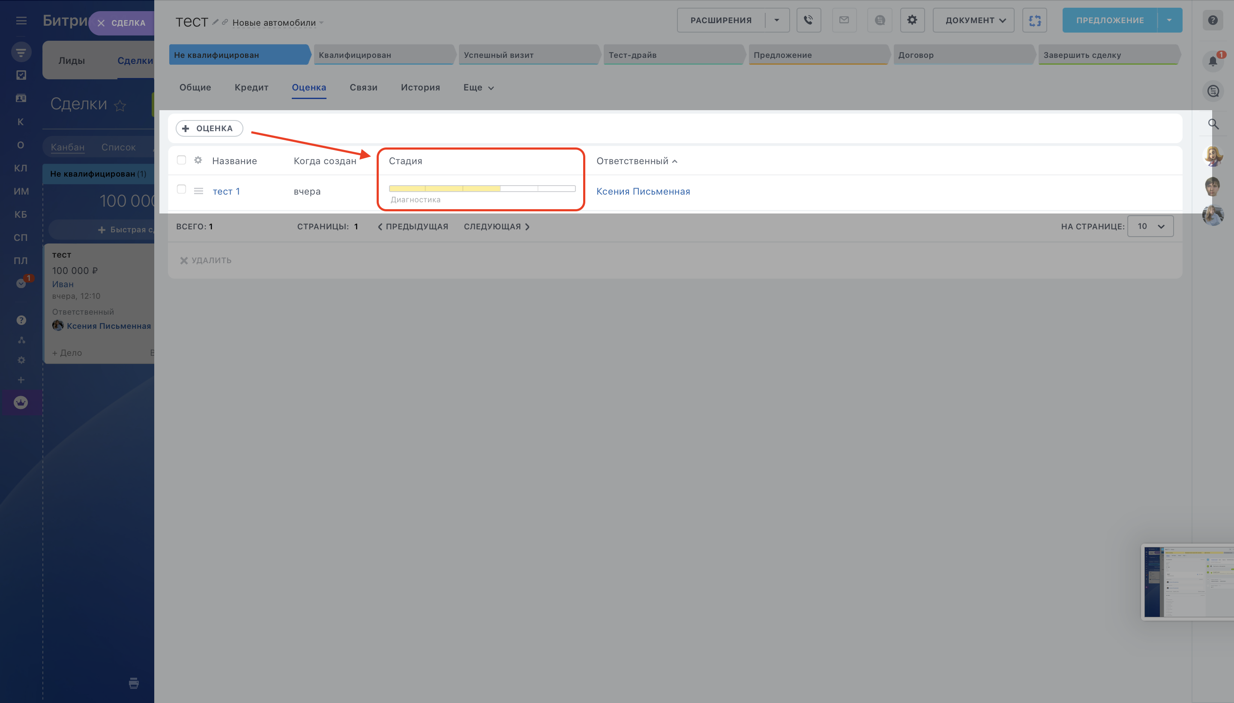The image size is (1234, 703).
Task: Click the table settings gear in header row
Action: tap(198, 160)
